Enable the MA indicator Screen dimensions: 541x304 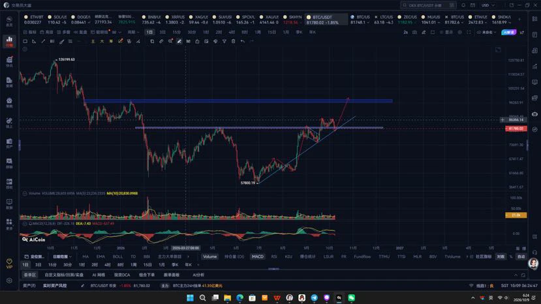pyautogui.click(x=85, y=256)
